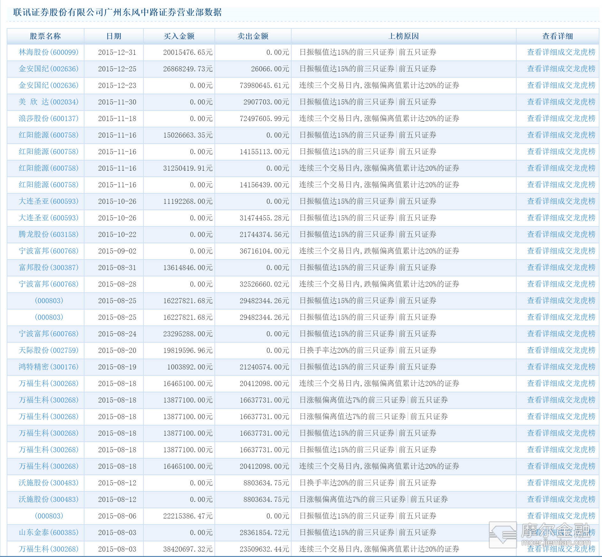Click the 摩尔金融 watermark logo icon

[503, 535]
